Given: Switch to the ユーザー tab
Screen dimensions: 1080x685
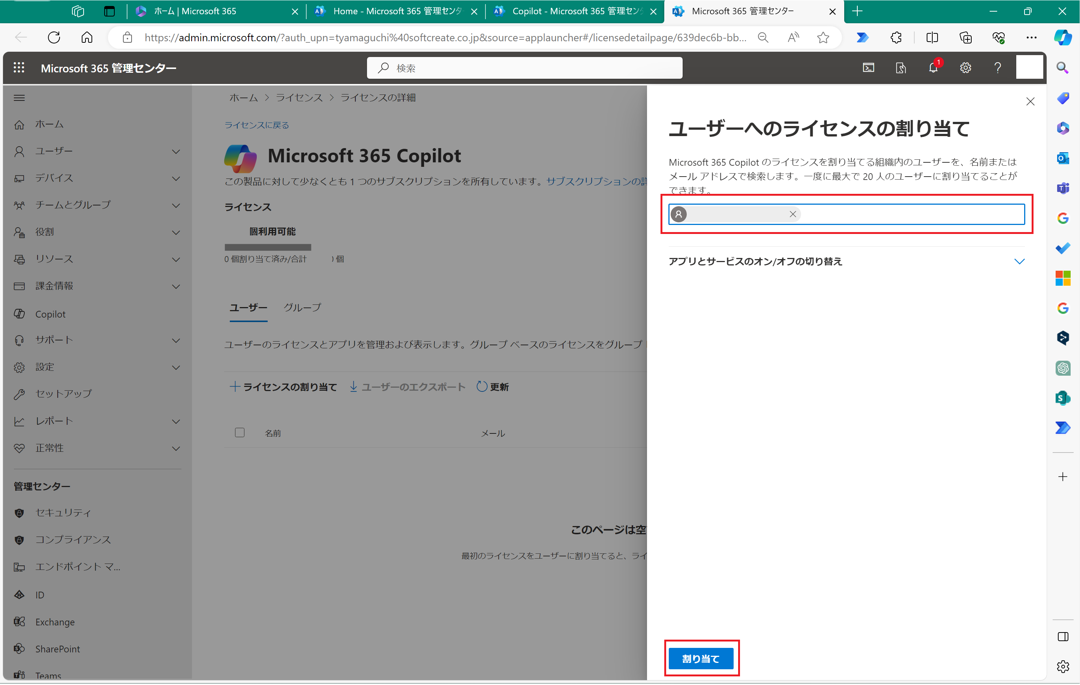Looking at the screenshot, I should 249,308.
